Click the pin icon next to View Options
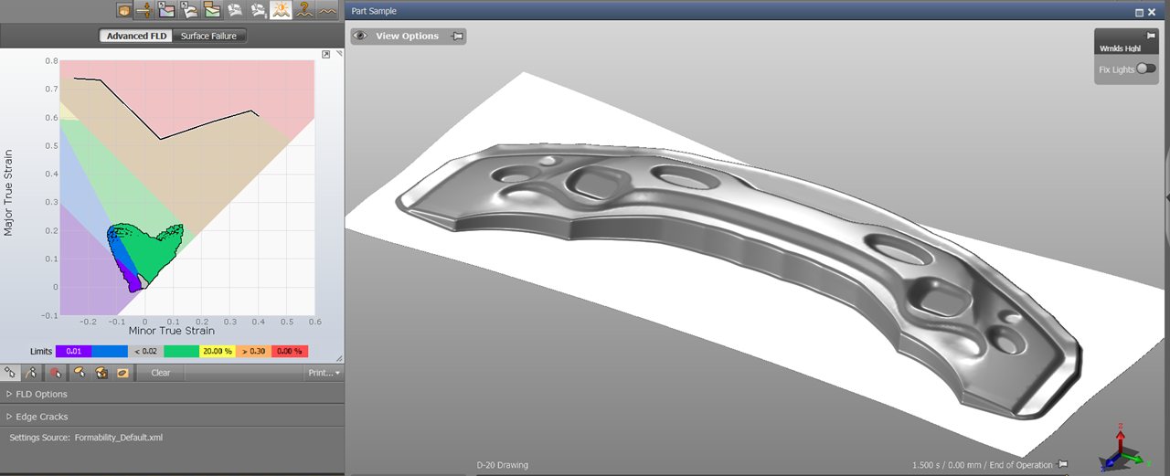 point(457,37)
